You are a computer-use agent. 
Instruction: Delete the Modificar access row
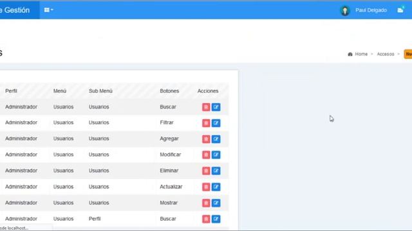206,155
